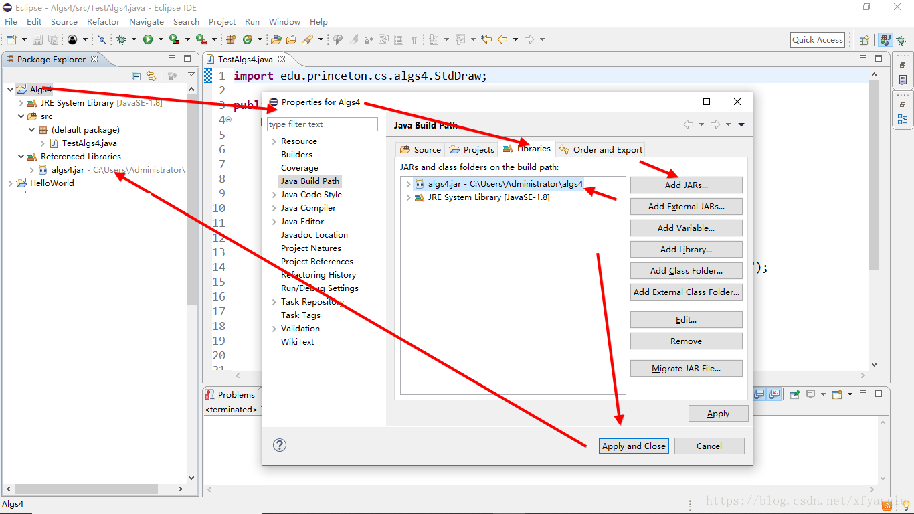The width and height of the screenshot is (914, 514).
Task: Switch to the Java perspective icon
Action: point(885,39)
